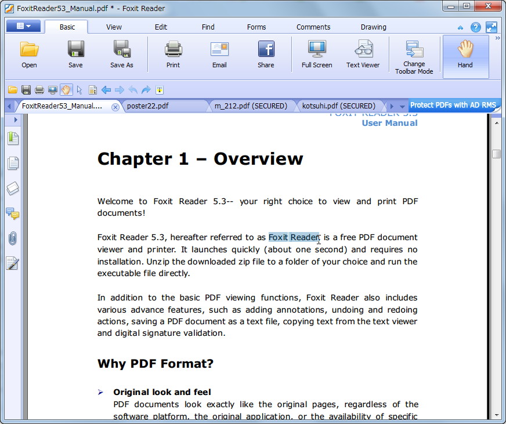Choose Save As in the ribbon
Image resolution: width=506 pixels, height=424 pixels.
pyautogui.click(x=122, y=55)
